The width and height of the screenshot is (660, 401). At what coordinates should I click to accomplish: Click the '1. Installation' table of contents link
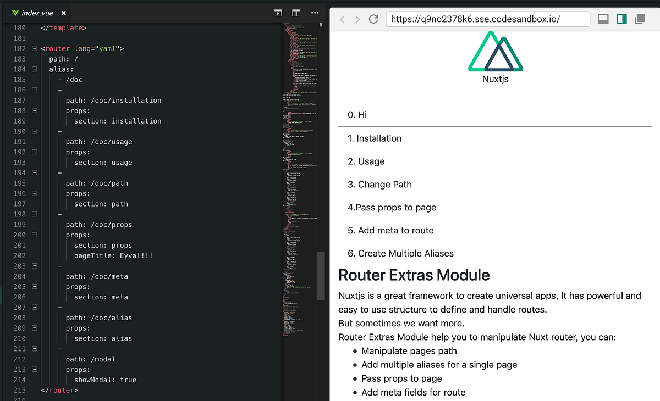pyautogui.click(x=375, y=138)
